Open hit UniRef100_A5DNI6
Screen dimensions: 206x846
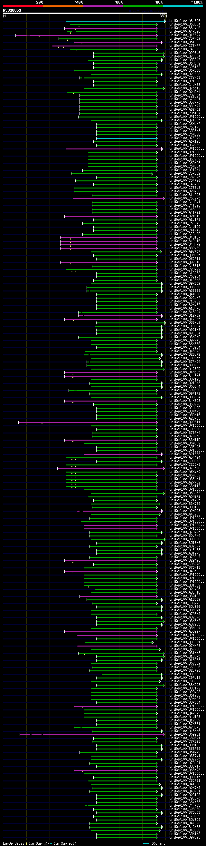tap(185, 415)
